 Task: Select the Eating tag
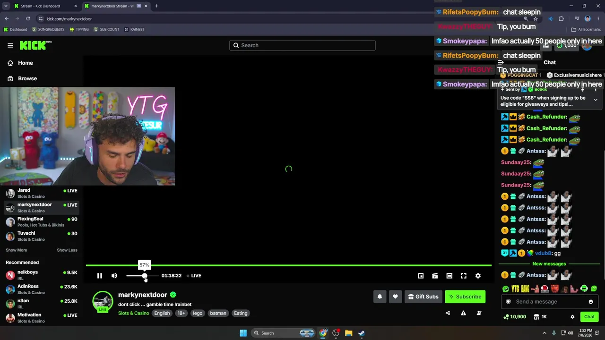click(241, 313)
